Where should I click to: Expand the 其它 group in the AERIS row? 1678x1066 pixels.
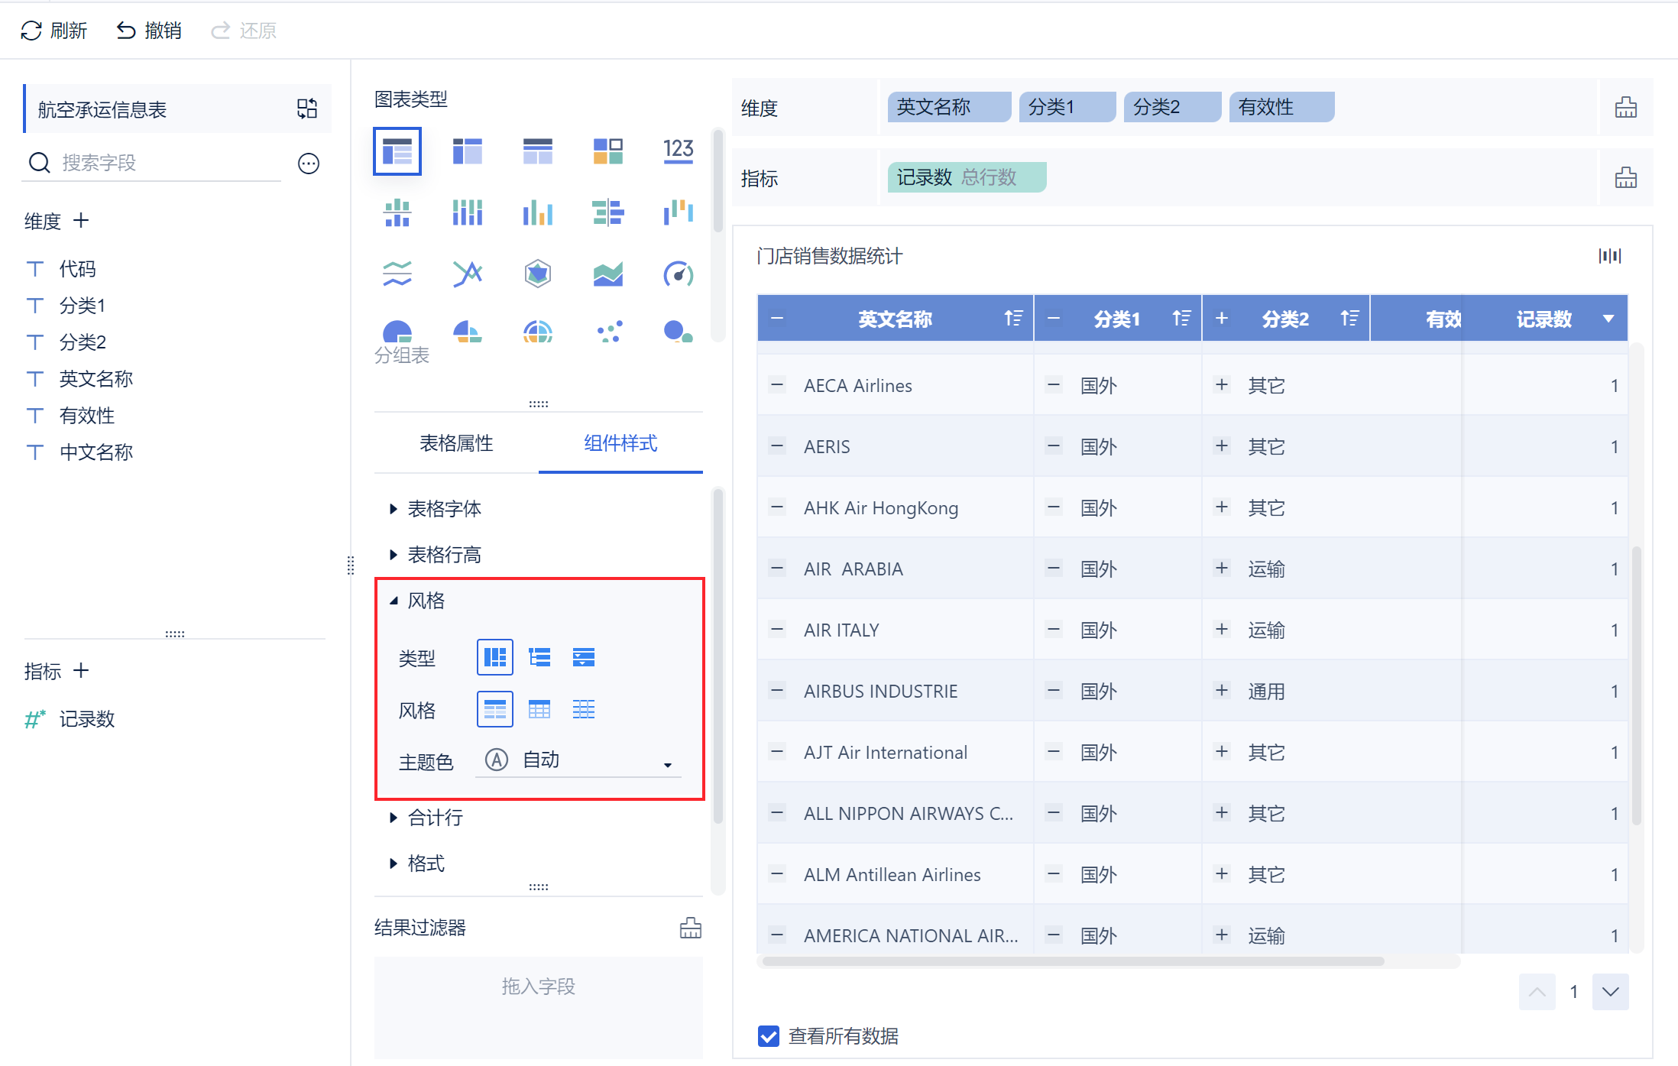point(1222,446)
